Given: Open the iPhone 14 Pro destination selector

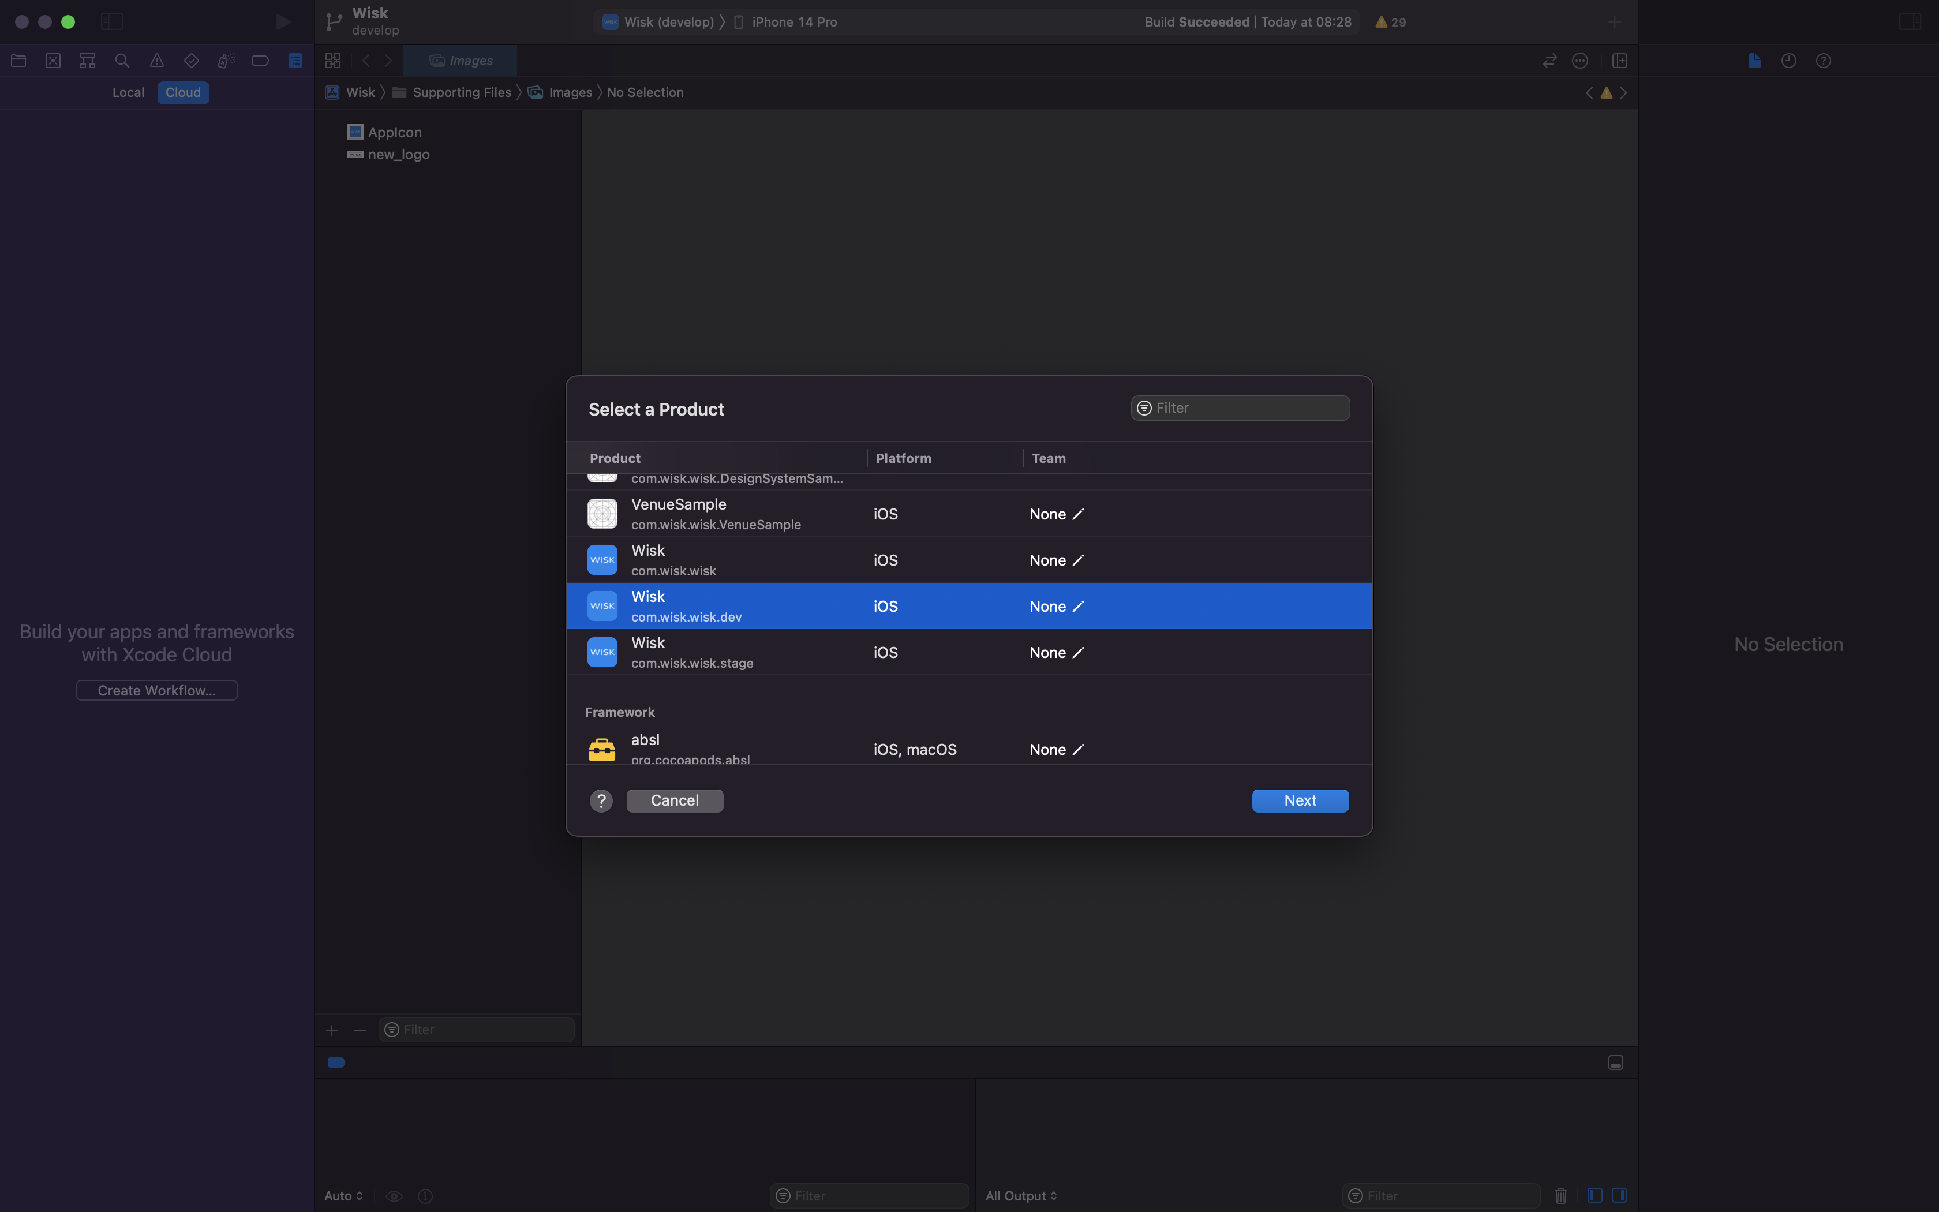Looking at the screenshot, I should [x=785, y=22].
